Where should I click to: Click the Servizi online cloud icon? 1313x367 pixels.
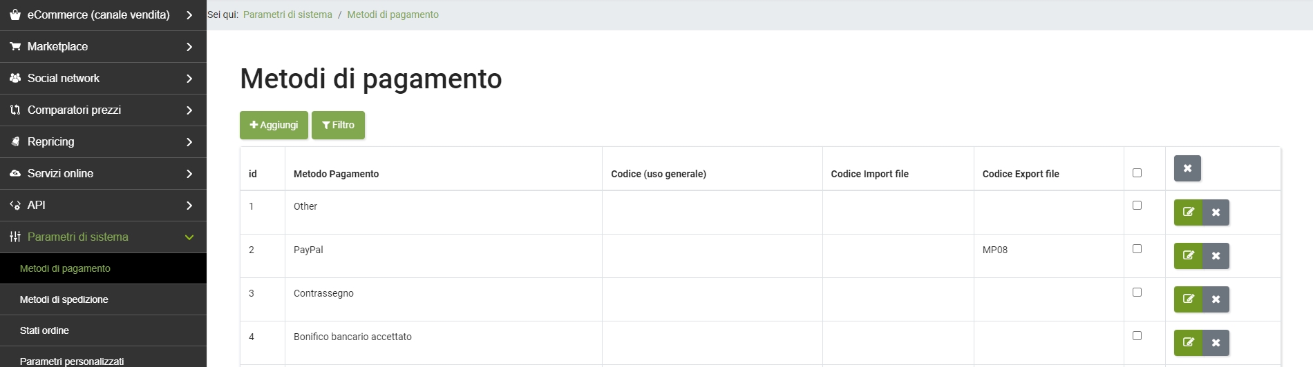(15, 173)
